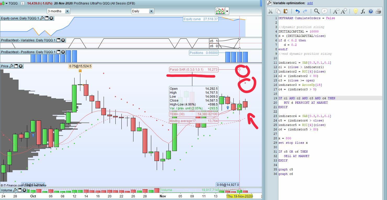Place cursor on DEFPARAM CumulateOrders line
This screenshot has height=200, width=387.
tap(307, 18)
